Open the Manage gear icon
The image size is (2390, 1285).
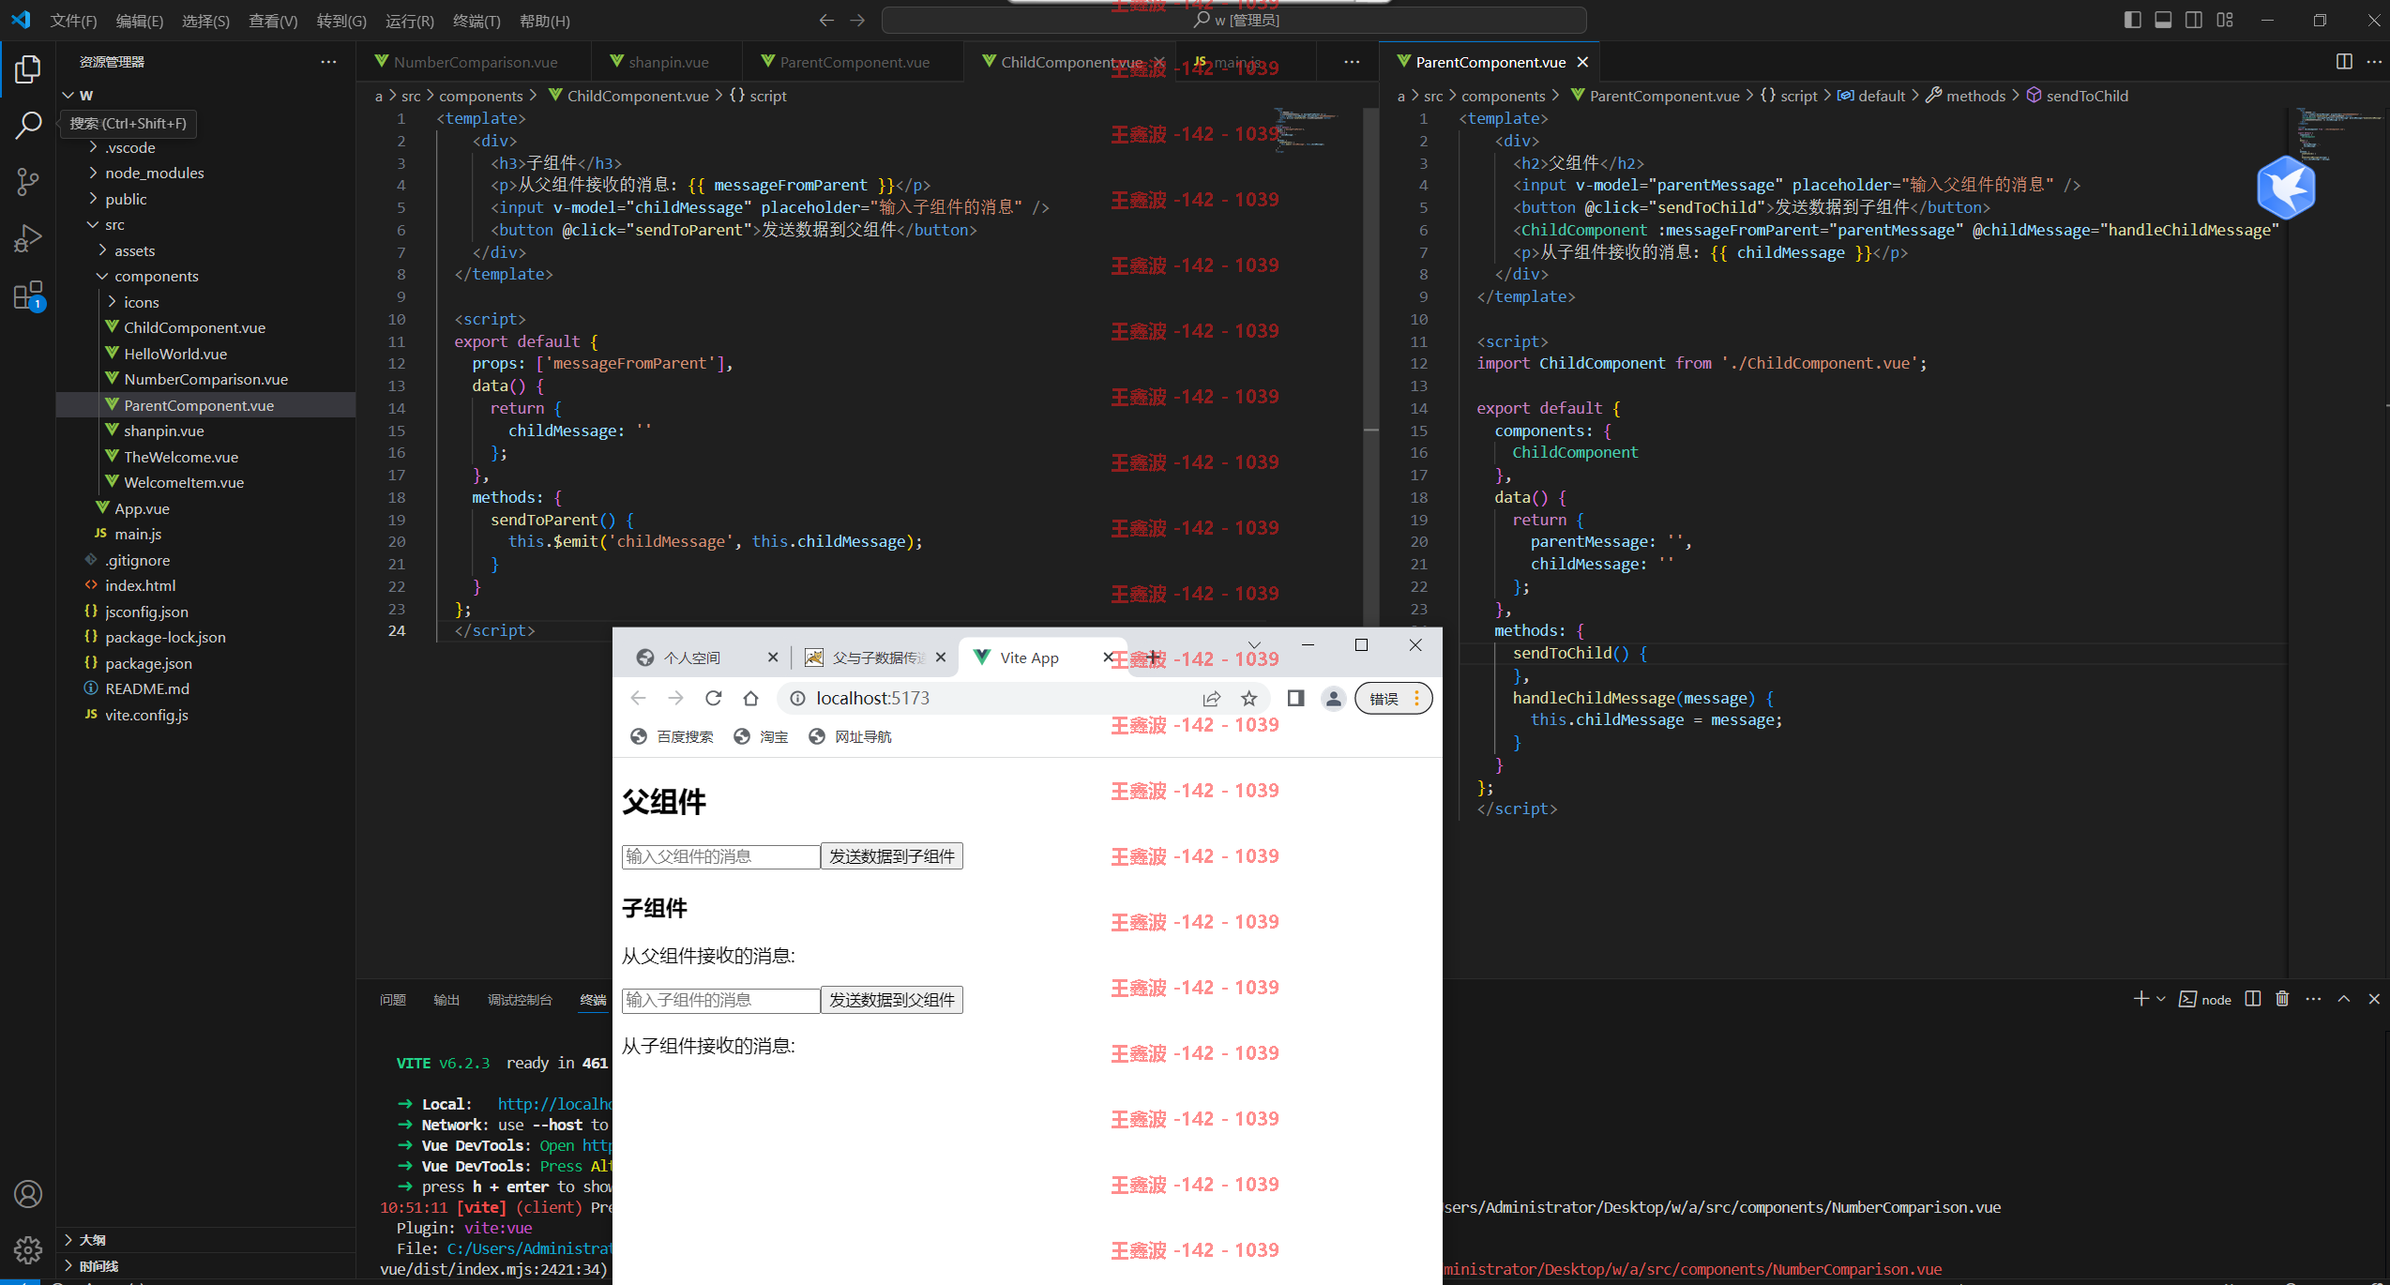28,1249
